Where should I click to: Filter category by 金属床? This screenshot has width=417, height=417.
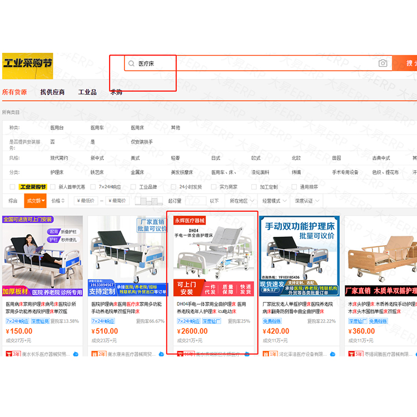[x=137, y=172]
